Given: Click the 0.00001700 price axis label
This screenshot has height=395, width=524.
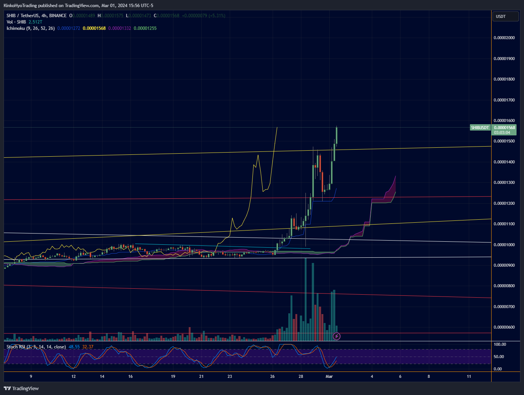Looking at the screenshot, I should [504, 100].
